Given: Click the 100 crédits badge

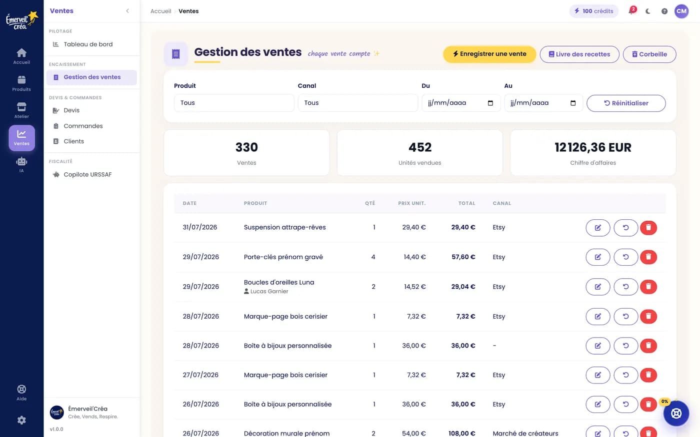Looking at the screenshot, I should pos(593,11).
